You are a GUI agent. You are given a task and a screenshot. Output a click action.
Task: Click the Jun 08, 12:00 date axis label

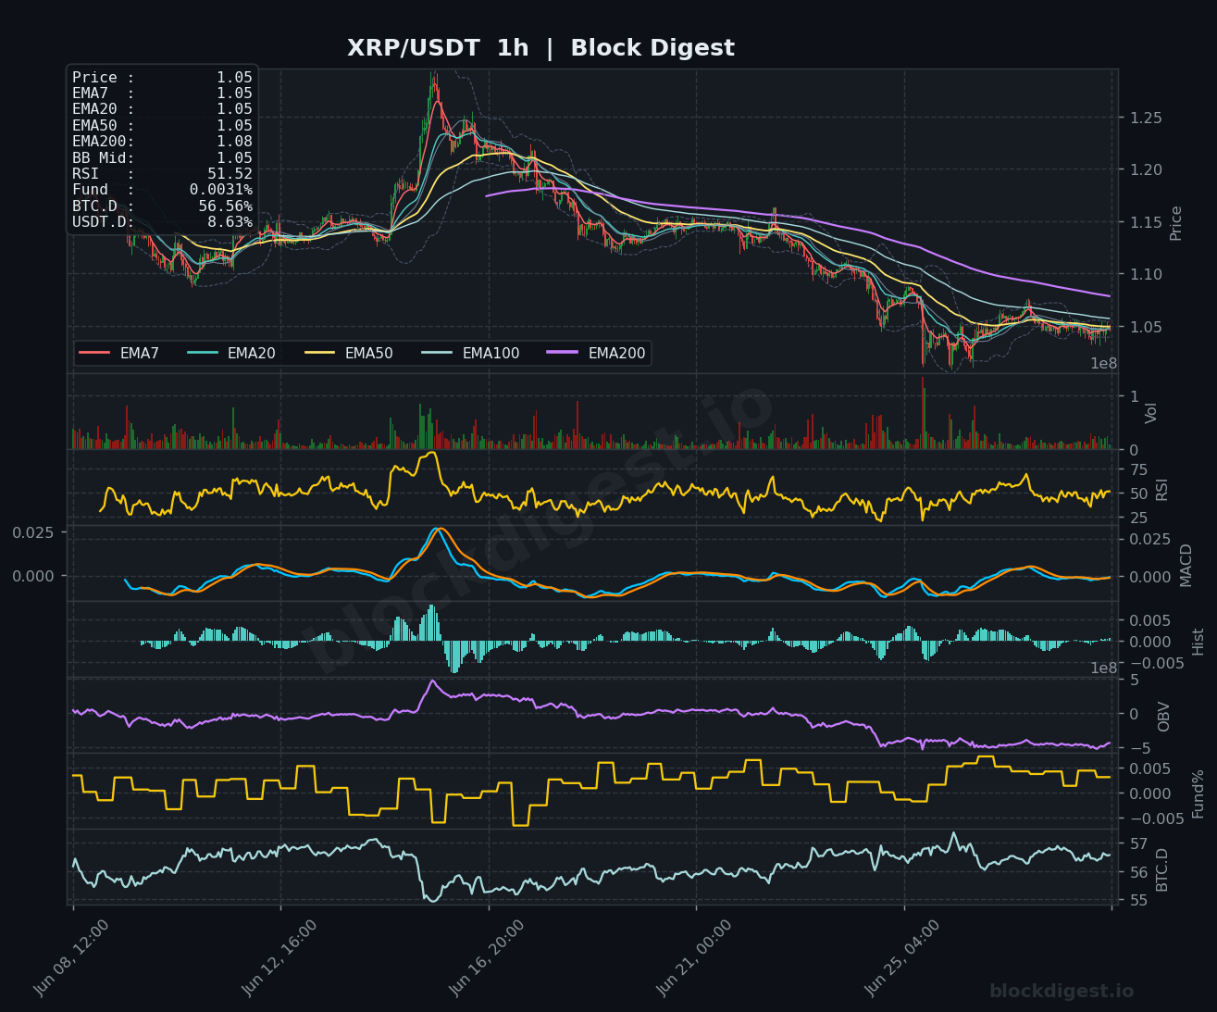pyautogui.click(x=71, y=957)
